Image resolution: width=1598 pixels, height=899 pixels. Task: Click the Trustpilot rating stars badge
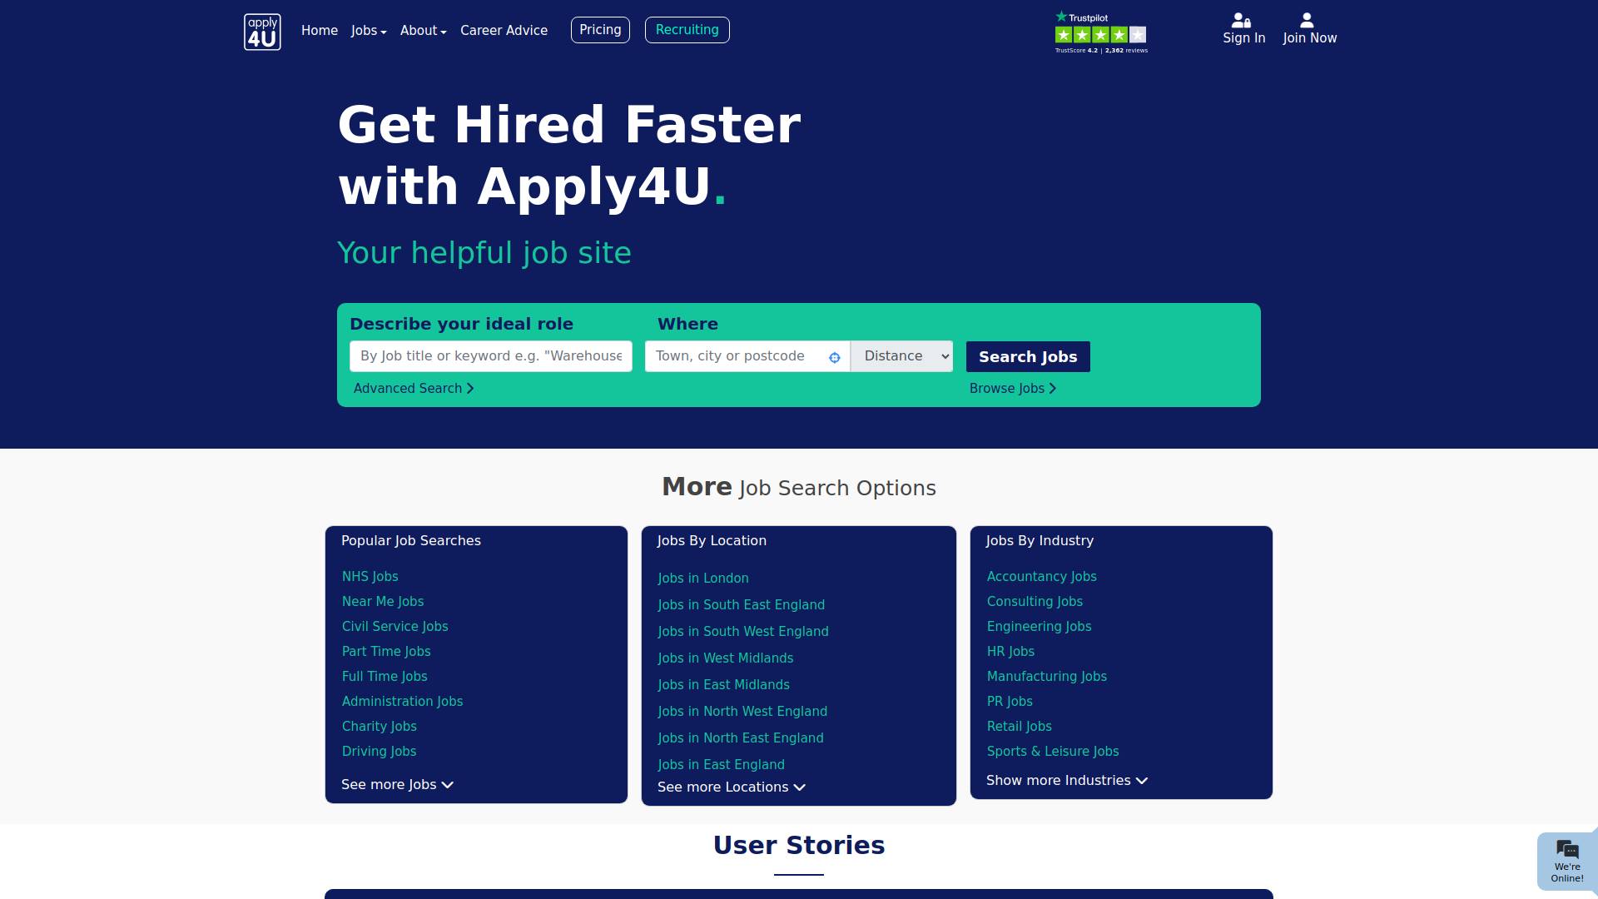point(1100,34)
